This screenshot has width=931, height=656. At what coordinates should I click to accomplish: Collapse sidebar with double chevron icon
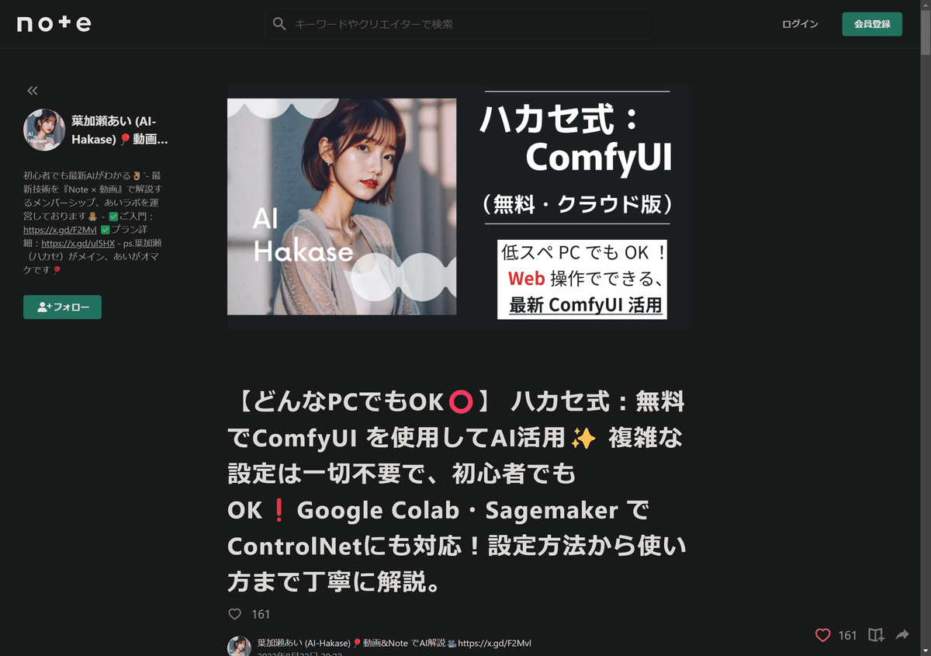pos(32,91)
